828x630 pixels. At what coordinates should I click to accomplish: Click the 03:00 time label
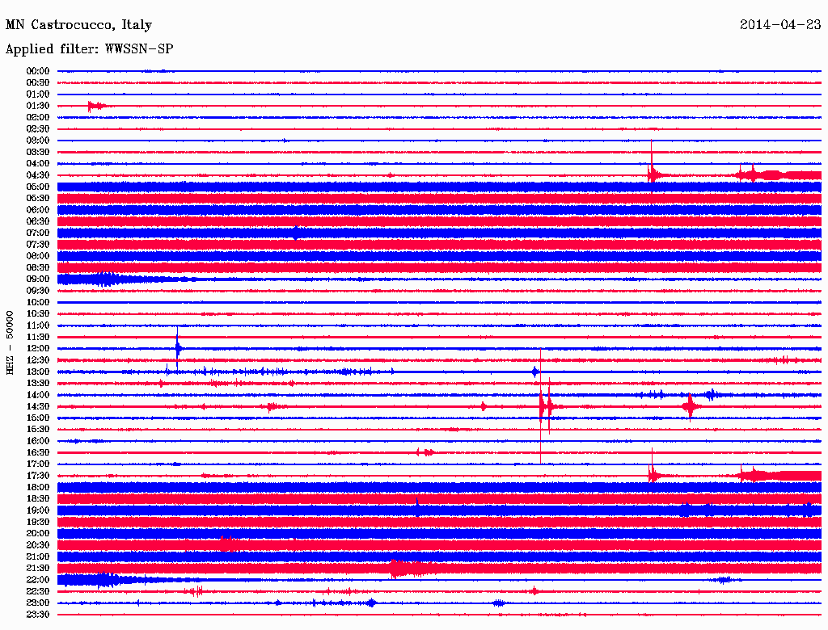(x=38, y=141)
